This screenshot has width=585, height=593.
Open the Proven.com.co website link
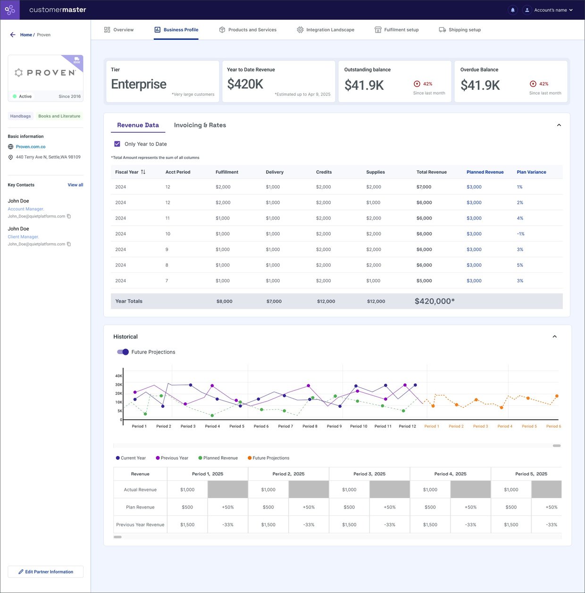pyautogui.click(x=31, y=147)
